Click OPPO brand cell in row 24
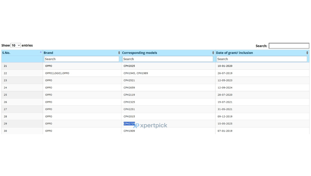Screen dimensions: 311x176 pos(82,88)
